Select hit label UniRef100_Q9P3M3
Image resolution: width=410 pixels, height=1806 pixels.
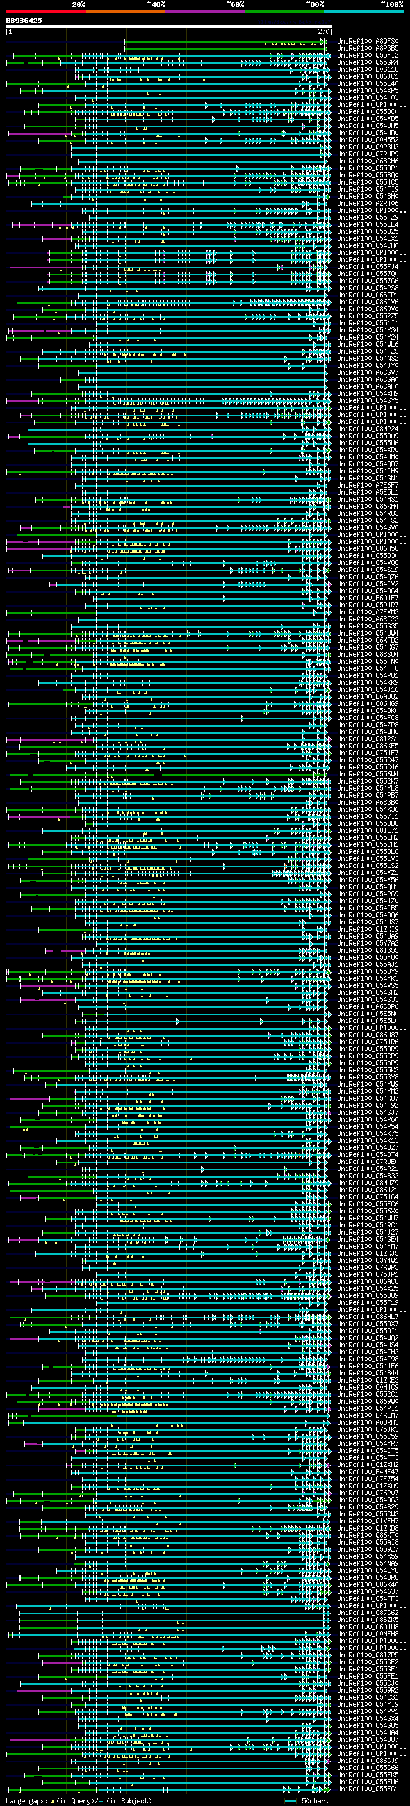point(368,147)
